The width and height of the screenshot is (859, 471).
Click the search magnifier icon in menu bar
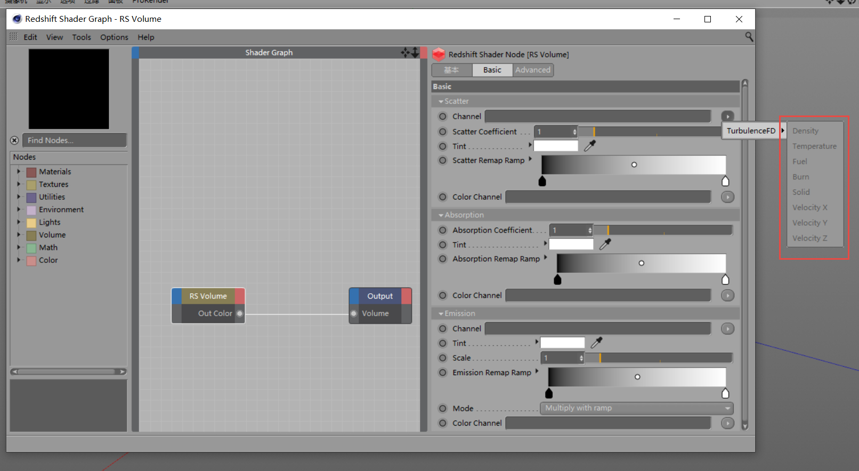pyautogui.click(x=749, y=37)
